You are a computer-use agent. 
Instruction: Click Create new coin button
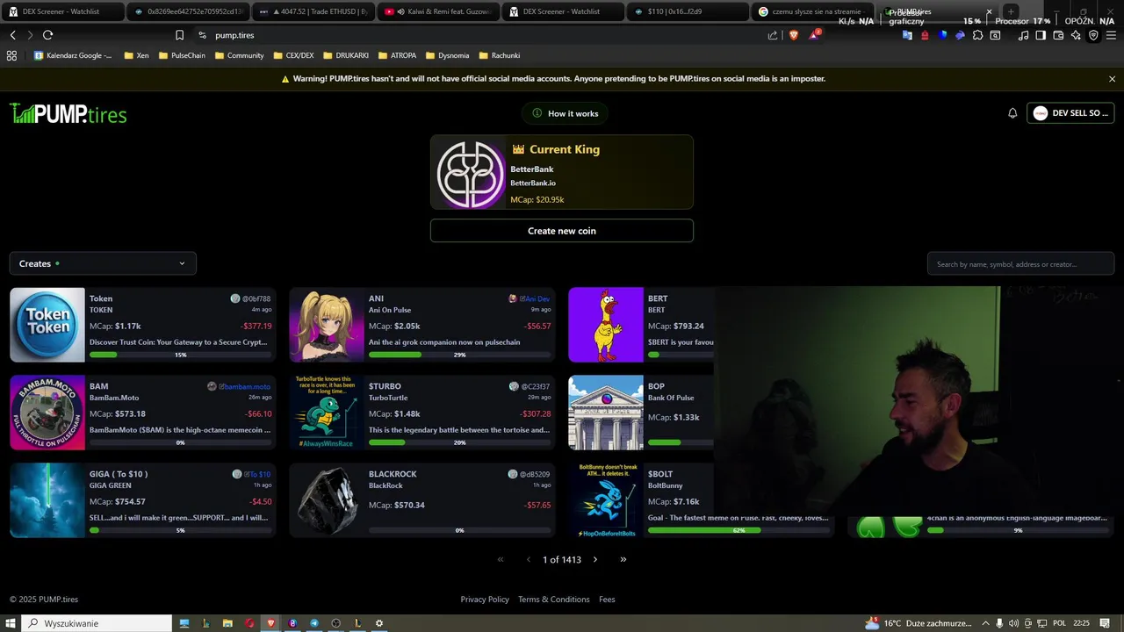562,231
